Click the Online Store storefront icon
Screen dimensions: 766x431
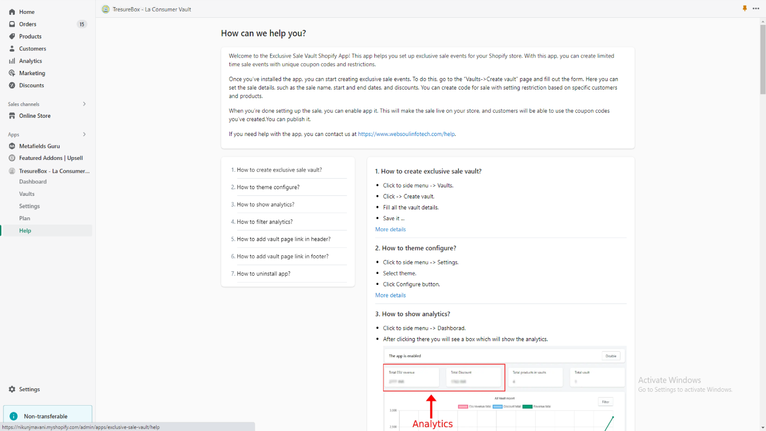pyautogui.click(x=12, y=116)
